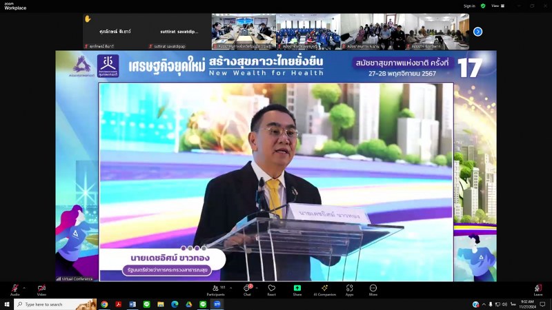Click the green Share screen button
This screenshot has height=310, width=552.
[x=297, y=290]
